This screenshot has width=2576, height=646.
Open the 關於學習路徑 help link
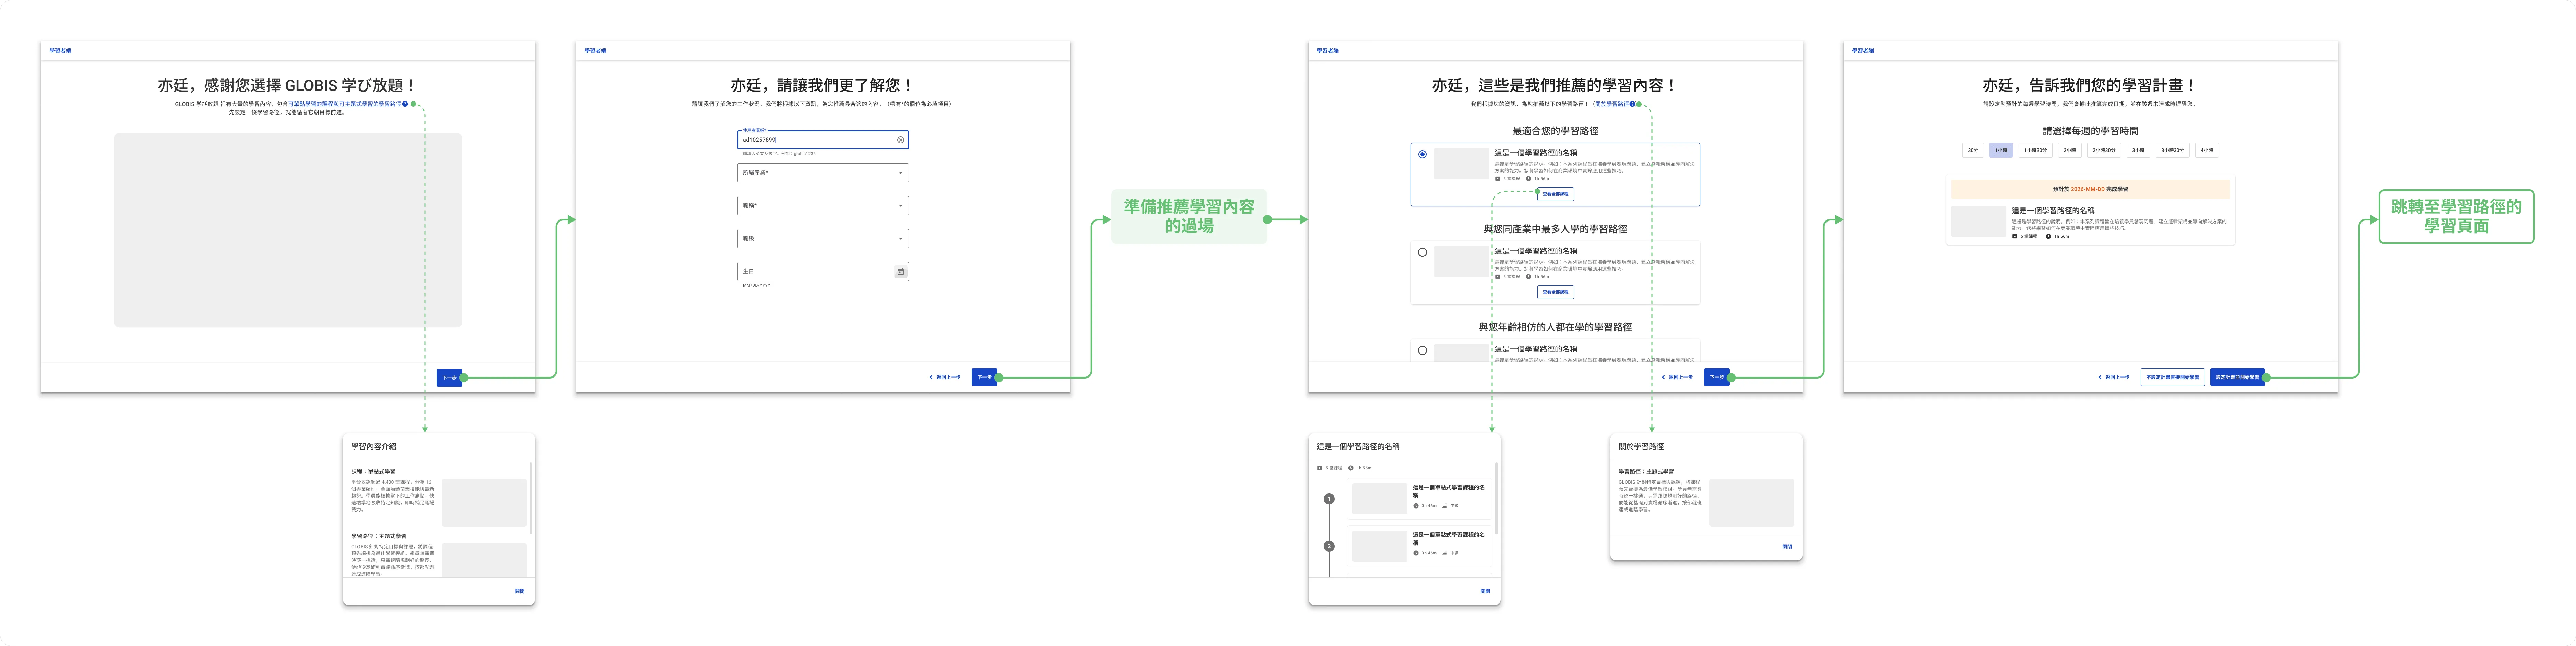pos(1612,104)
